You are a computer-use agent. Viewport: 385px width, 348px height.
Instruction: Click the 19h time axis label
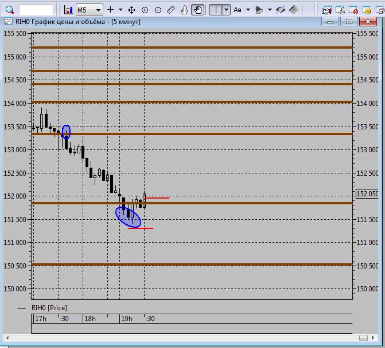pos(127,319)
